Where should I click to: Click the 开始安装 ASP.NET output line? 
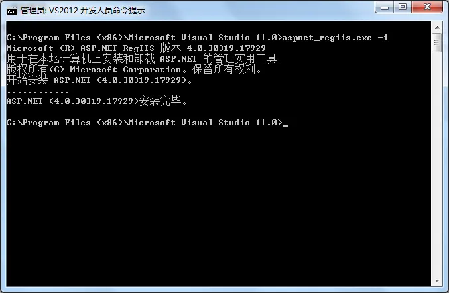click(99, 80)
